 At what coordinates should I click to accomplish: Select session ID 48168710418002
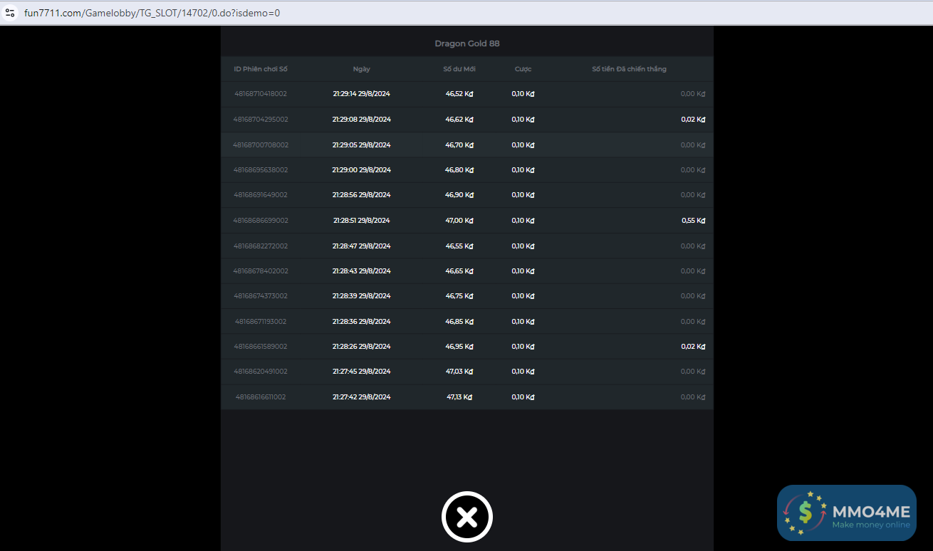click(x=261, y=94)
